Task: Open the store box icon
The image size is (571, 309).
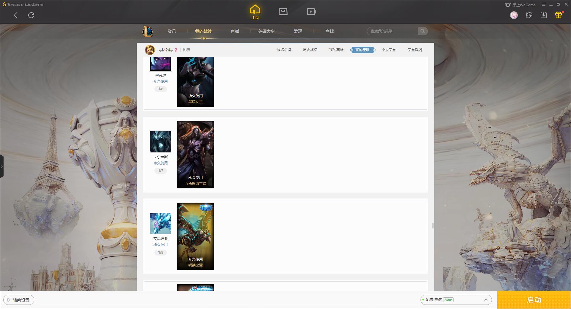Action: (283, 12)
